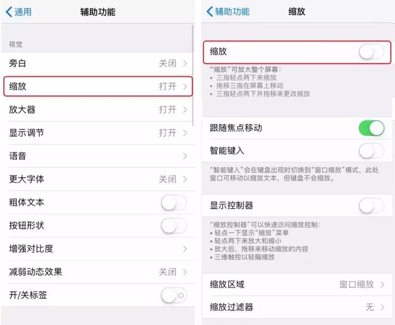Turn on 显示控制器

click(x=372, y=206)
